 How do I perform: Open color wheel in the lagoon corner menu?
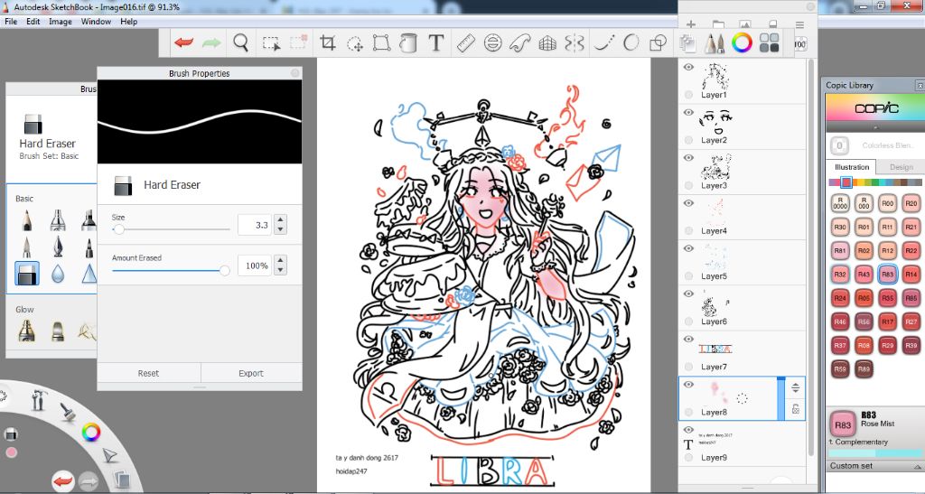point(91,432)
